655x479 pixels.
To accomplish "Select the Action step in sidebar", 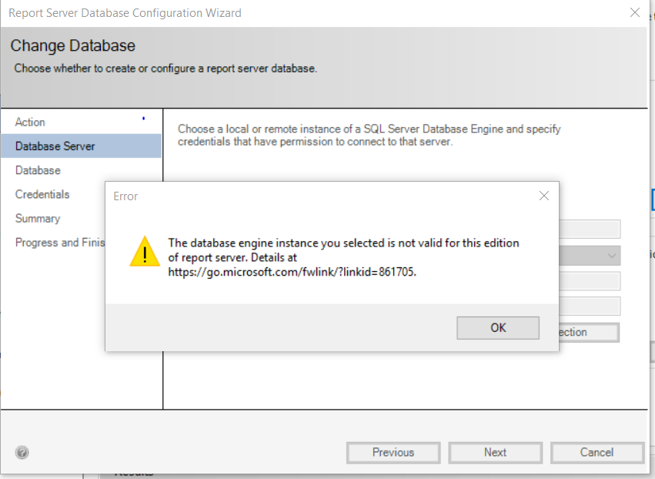I will 30,122.
